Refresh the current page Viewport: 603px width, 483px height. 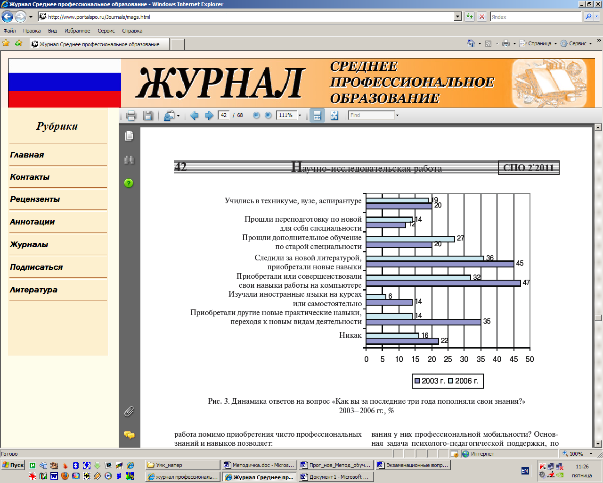470,17
